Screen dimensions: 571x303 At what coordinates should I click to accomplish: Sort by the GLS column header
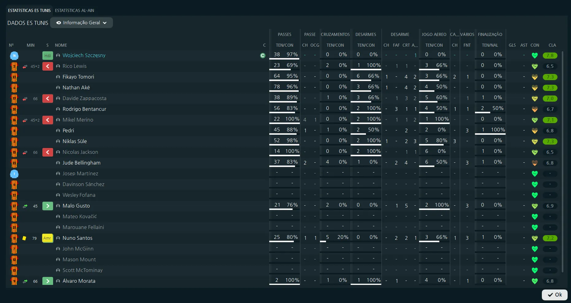tap(512, 45)
